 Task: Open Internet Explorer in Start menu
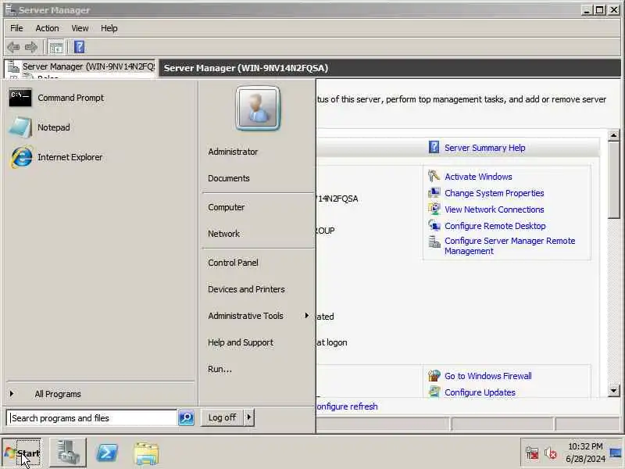tap(55, 157)
